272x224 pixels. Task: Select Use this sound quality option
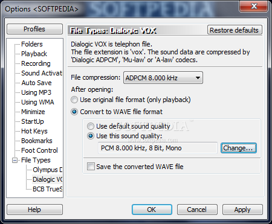(125, 136)
